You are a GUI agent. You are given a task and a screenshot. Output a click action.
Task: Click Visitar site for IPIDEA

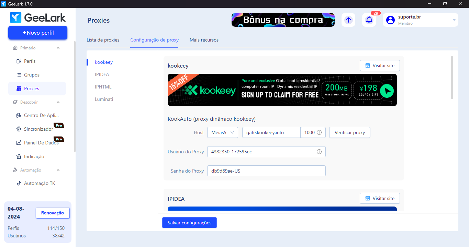coord(380,198)
